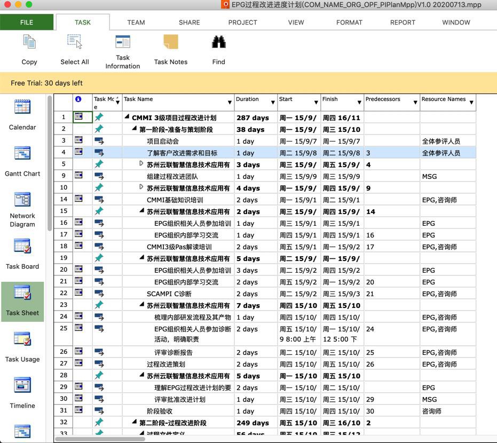Click the sidebar vertical scrollbar
This screenshot has height=443, width=497.
(x=50, y=163)
